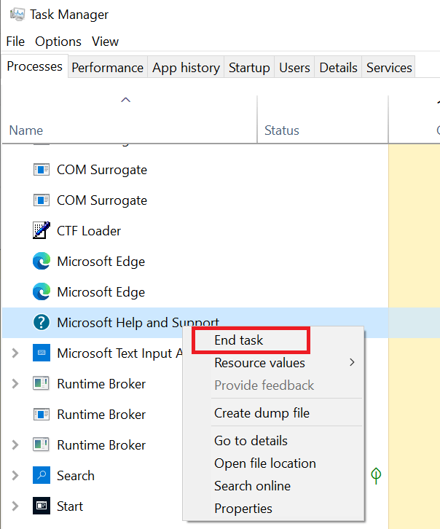440x529 pixels.
Task: Open the Options menu
Action: pos(58,42)
